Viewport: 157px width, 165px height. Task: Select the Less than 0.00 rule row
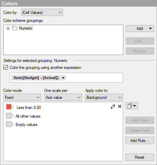[63, 107]
